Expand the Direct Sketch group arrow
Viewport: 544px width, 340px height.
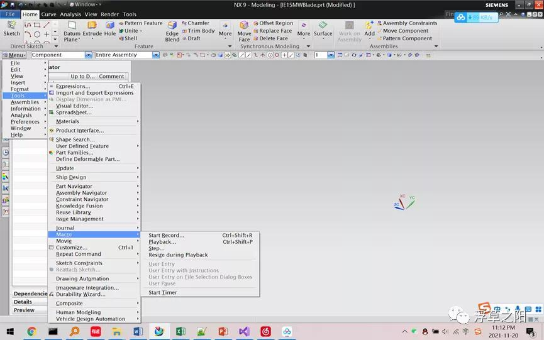pos(56,46)
